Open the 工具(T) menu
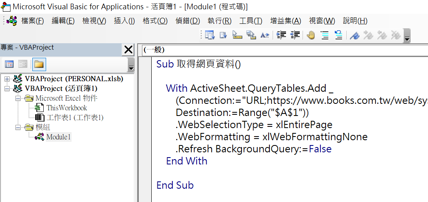 pos(250,21)
